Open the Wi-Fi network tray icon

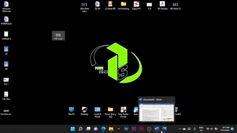pyautogui.click(x=208, y=129)
